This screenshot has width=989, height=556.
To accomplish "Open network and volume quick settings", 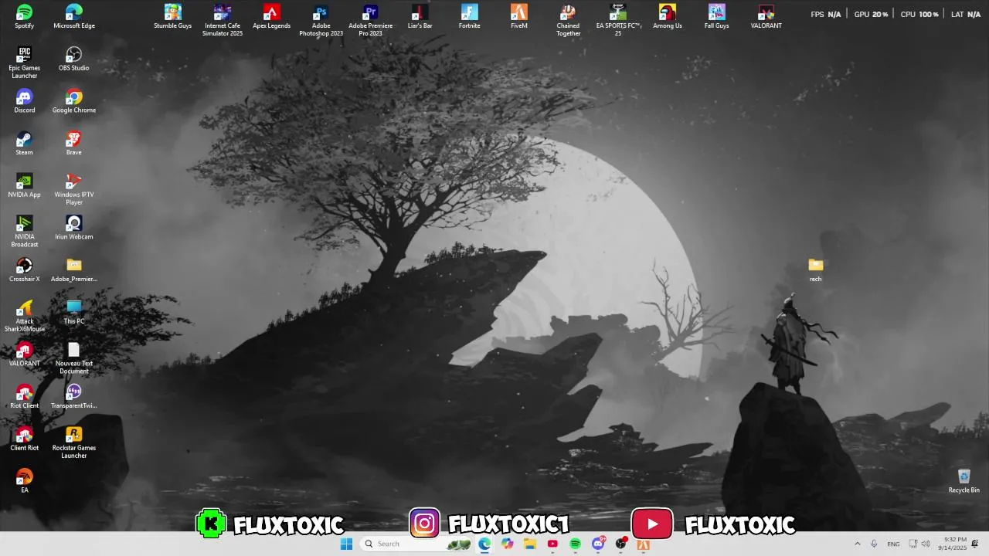I will 919,544.
